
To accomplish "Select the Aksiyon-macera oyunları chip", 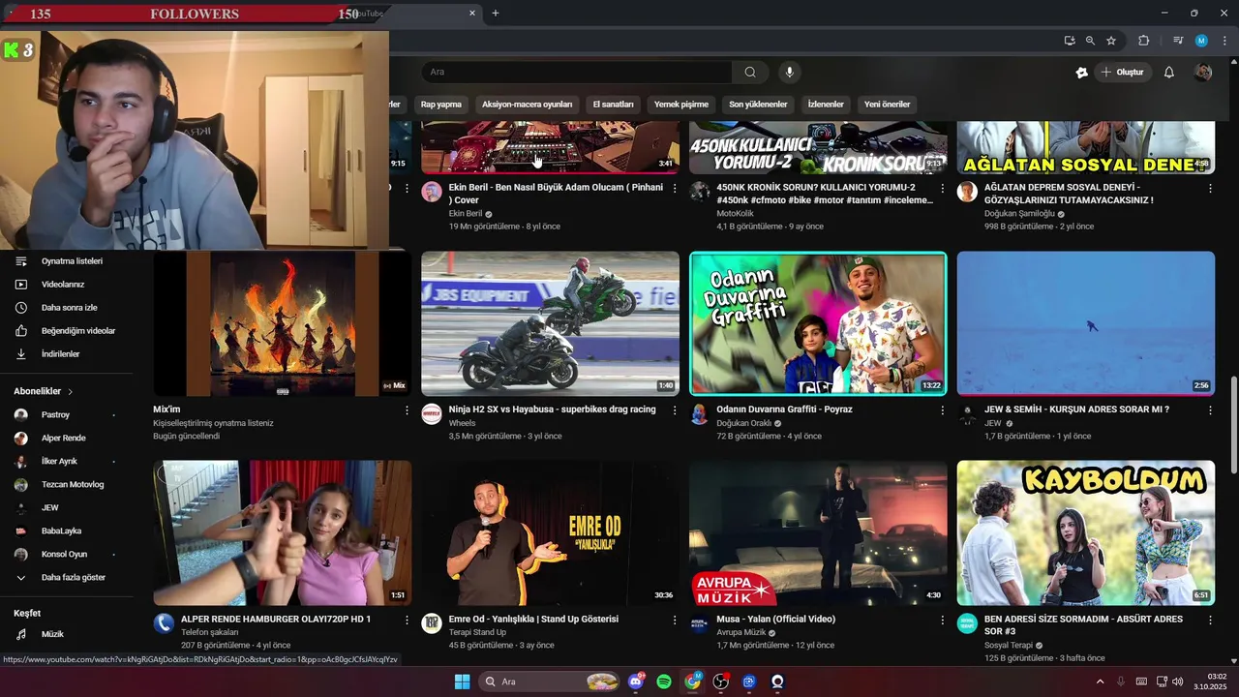I will tap(528, 105).
